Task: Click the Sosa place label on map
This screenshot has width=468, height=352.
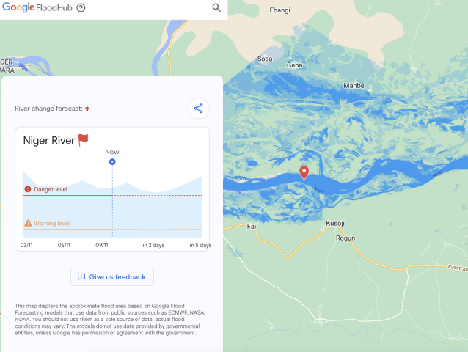Action: click(265, 59)
